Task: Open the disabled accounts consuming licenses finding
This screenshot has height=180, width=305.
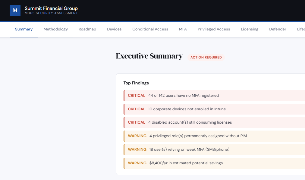Action: (211, 122)
